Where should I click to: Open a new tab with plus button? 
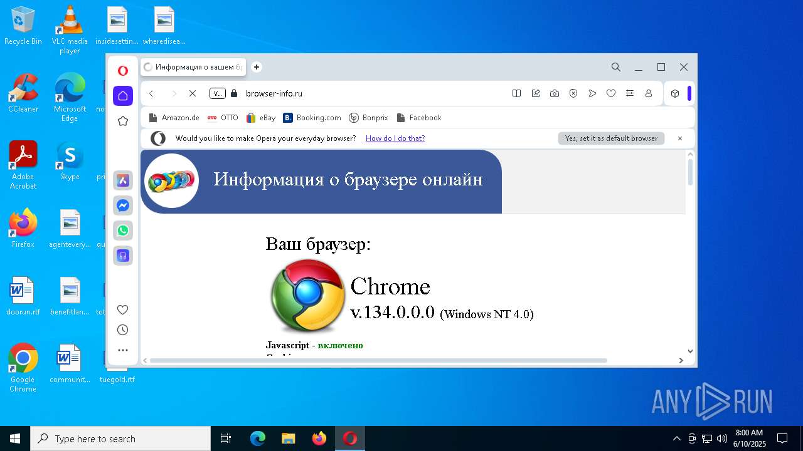click(257, 67)
